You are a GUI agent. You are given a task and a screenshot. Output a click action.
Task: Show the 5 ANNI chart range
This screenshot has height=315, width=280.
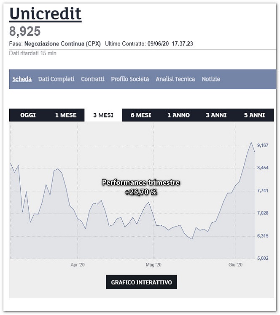[x=254, y=115]
